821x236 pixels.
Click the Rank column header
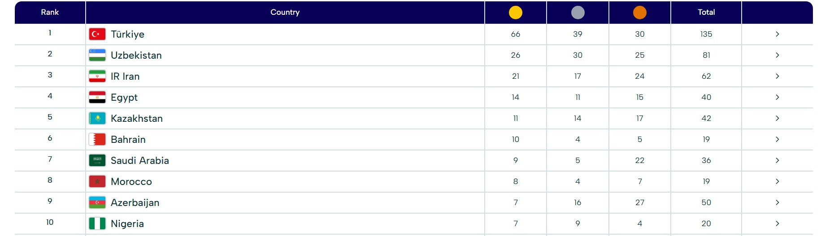coord(50,13)
